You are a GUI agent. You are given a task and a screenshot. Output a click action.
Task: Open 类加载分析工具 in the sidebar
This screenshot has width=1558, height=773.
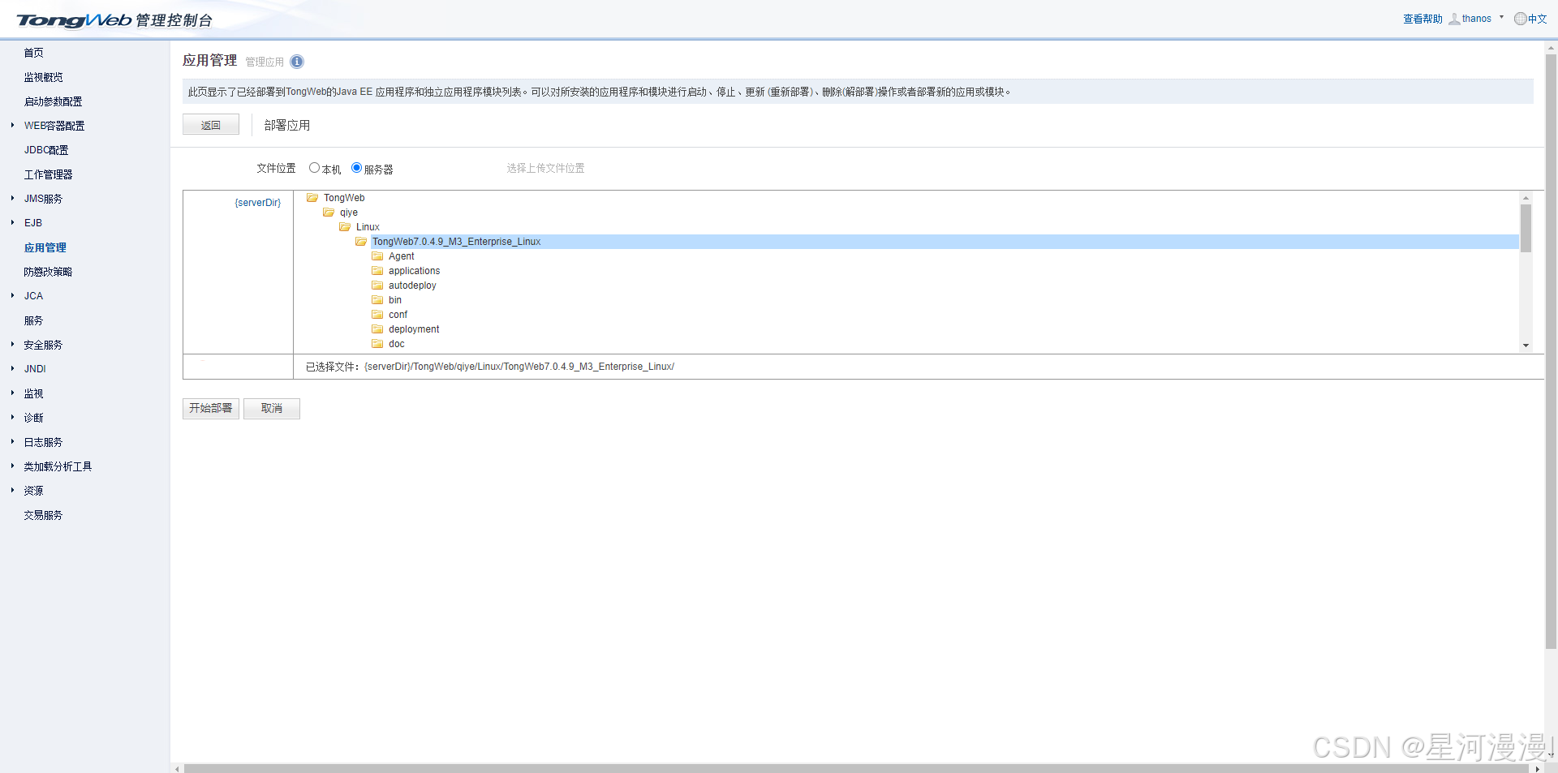pyautogui.click(x=58, y=466)
